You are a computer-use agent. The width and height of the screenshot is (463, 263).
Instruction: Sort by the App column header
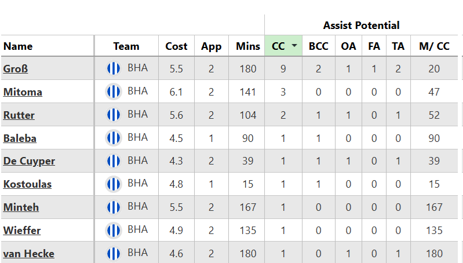(x=211, y=46)
